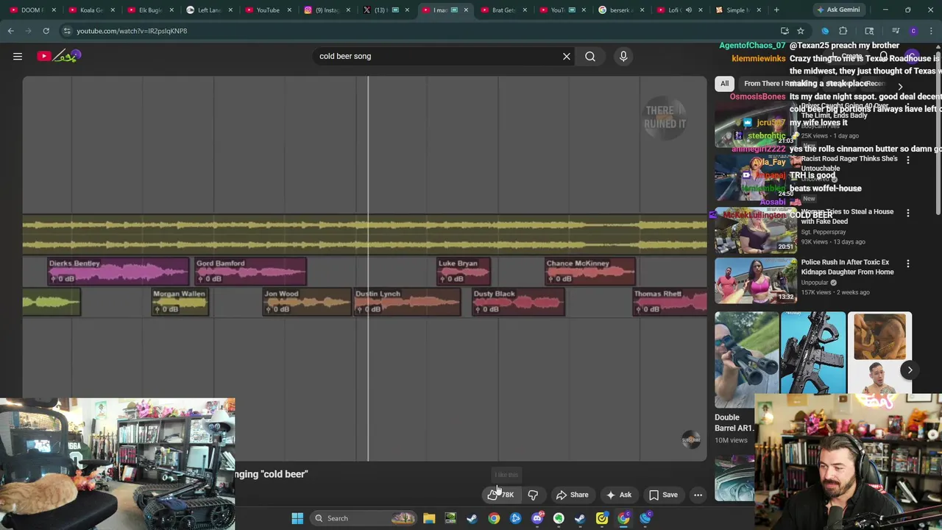The image size is (942, 530).
Task: Select the All filter chip
Action: 724,83
